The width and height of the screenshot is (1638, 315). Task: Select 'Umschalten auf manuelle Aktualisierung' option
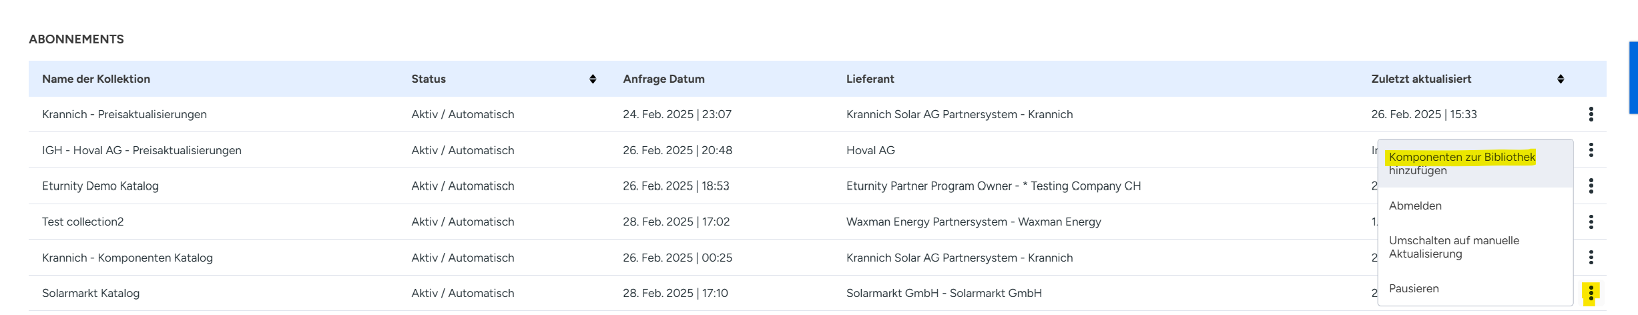1454,247
